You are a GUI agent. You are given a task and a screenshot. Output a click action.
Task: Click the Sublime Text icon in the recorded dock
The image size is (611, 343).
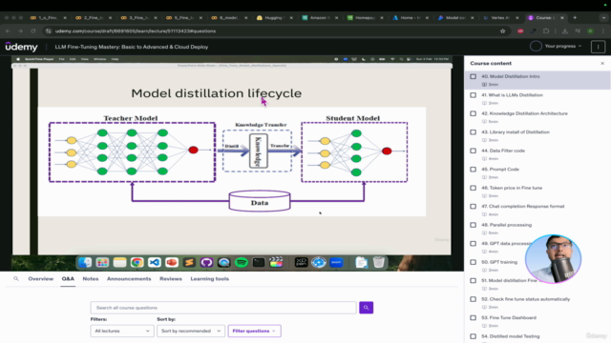point(189,263)
